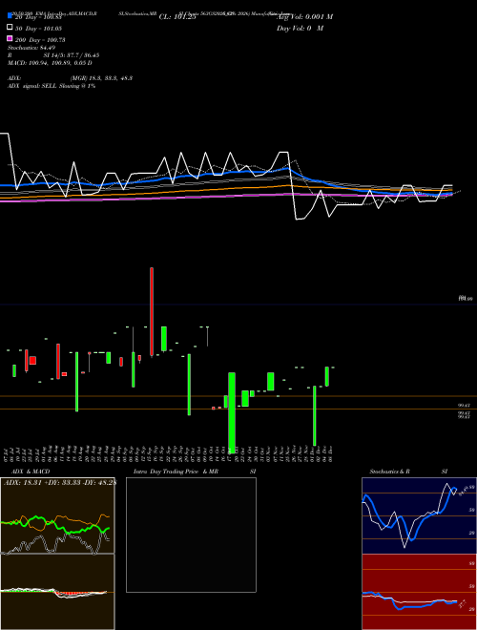Click the 'Day Vol: 0 M' text
Viewport: 477px width, 630px height.
[x=300, y=28]
